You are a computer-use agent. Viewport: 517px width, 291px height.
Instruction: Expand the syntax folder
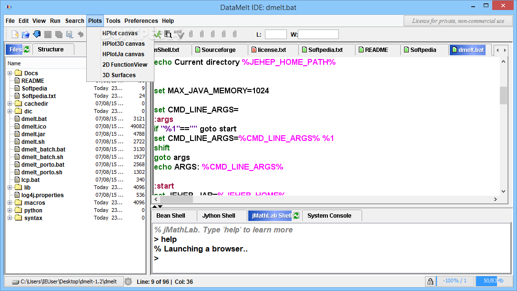click(10, 218)
